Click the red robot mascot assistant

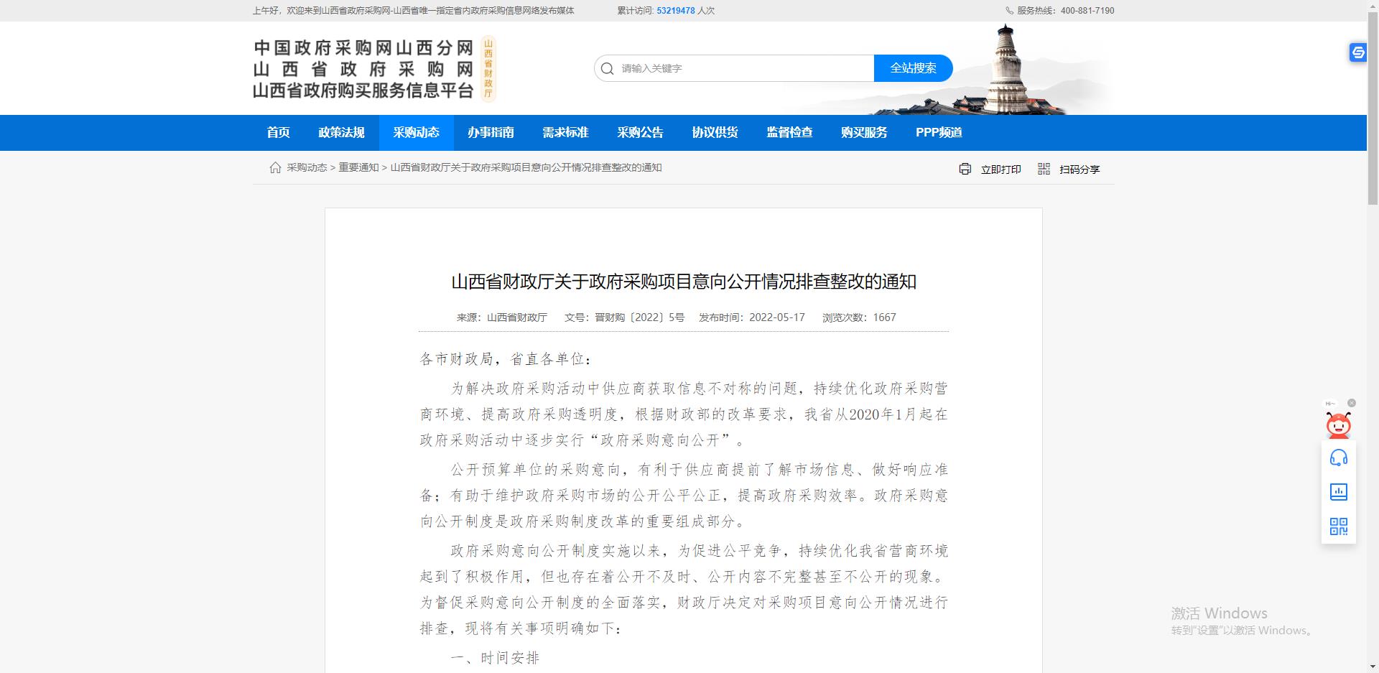point(1337,425)
